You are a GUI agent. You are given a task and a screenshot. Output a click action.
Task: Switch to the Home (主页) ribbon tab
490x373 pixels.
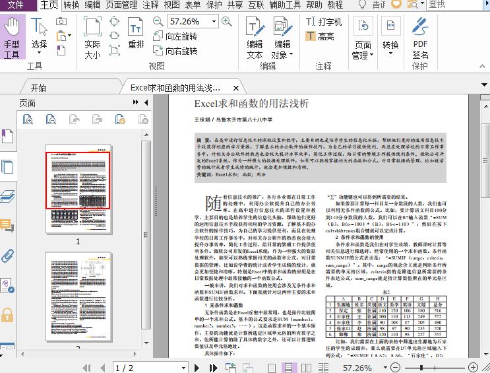(49, 5)
